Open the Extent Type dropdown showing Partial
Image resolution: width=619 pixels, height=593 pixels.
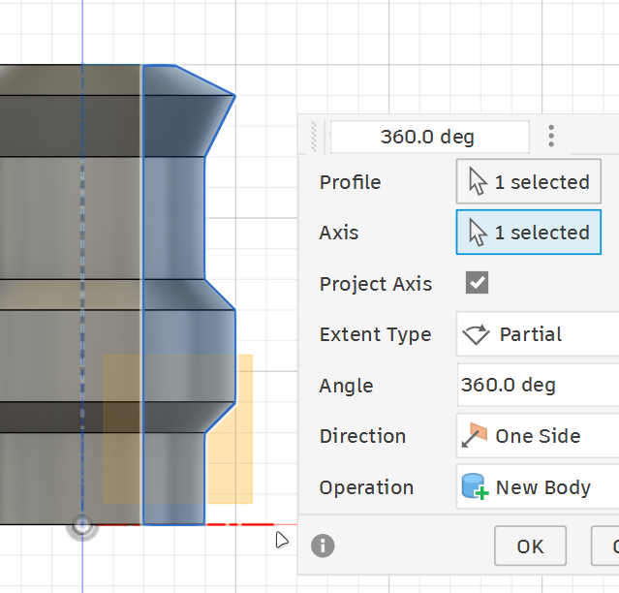538,334
